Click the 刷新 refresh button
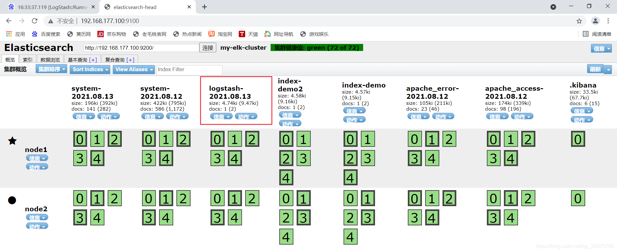Screen dimensions: 617x252 tap(595, 69)
